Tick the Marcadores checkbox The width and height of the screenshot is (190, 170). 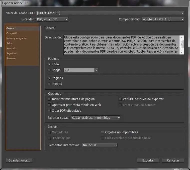pos(49,132)
